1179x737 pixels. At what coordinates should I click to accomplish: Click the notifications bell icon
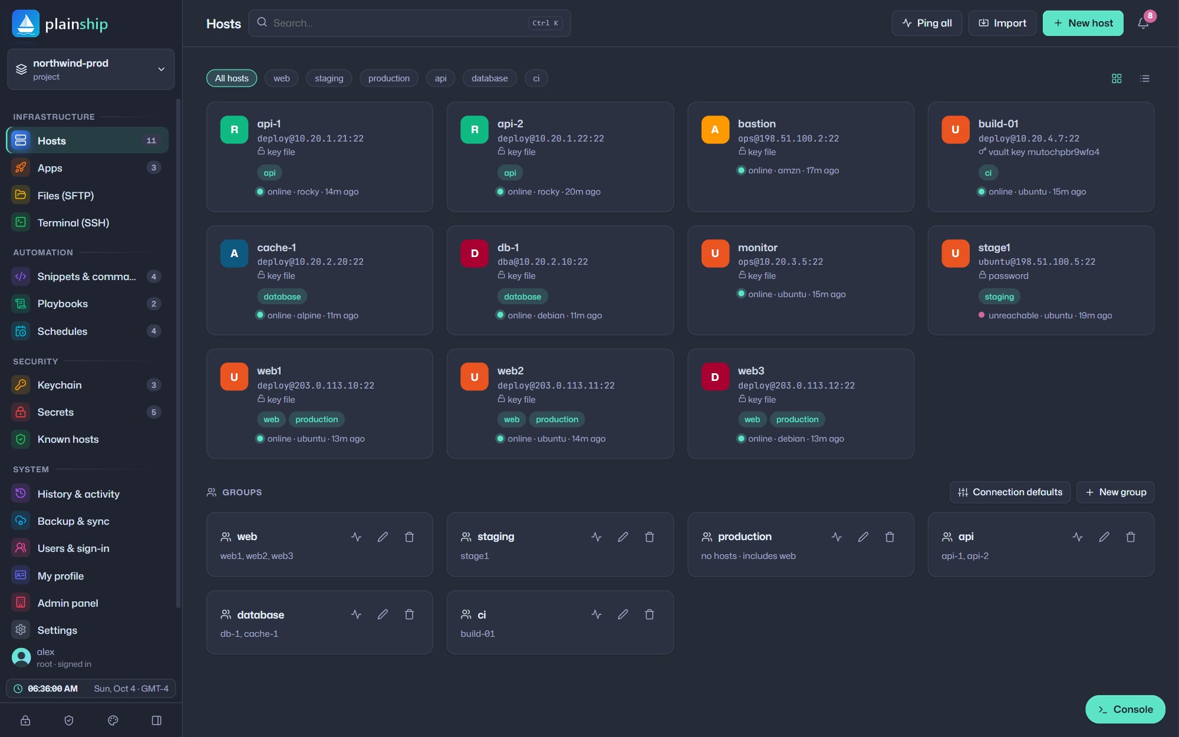[x=1142, y=24]
